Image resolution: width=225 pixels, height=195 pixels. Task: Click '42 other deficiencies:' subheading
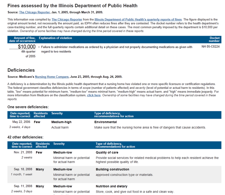point(25,137)
